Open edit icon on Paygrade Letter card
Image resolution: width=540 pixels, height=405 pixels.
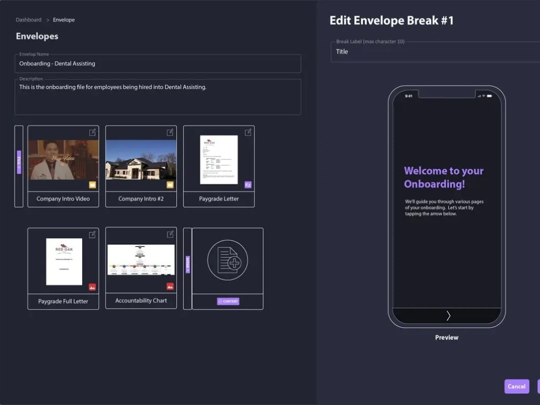248,132
